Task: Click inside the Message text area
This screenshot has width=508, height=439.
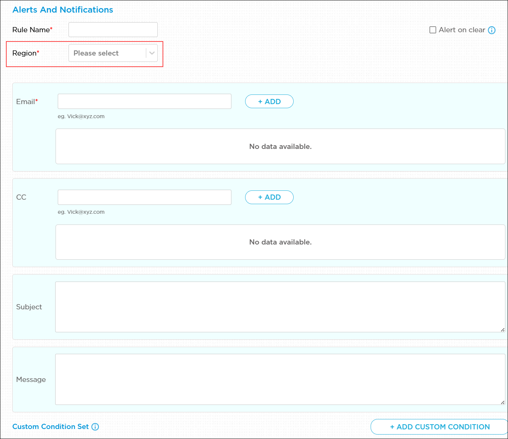Action: tap(280, 379)
